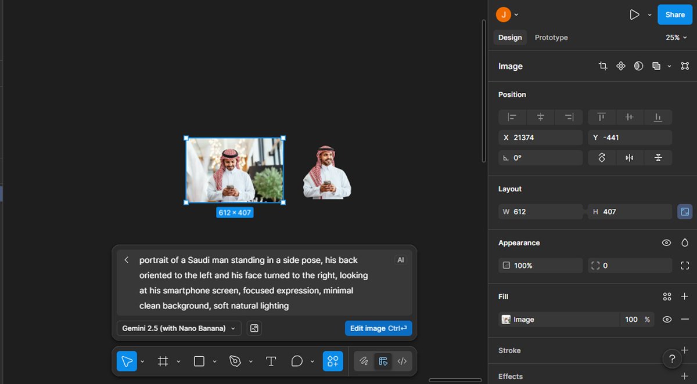Image resolution: width=697 pixels, height=384 pixels.
Task: Open fill styles and variables icon
Action: click(667, 296)
